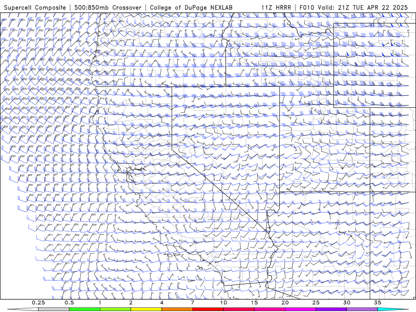Viewport: 416px width, 312px height.
Task: Click the magenta 20–25 legend swatch
Action: point(301,309)
